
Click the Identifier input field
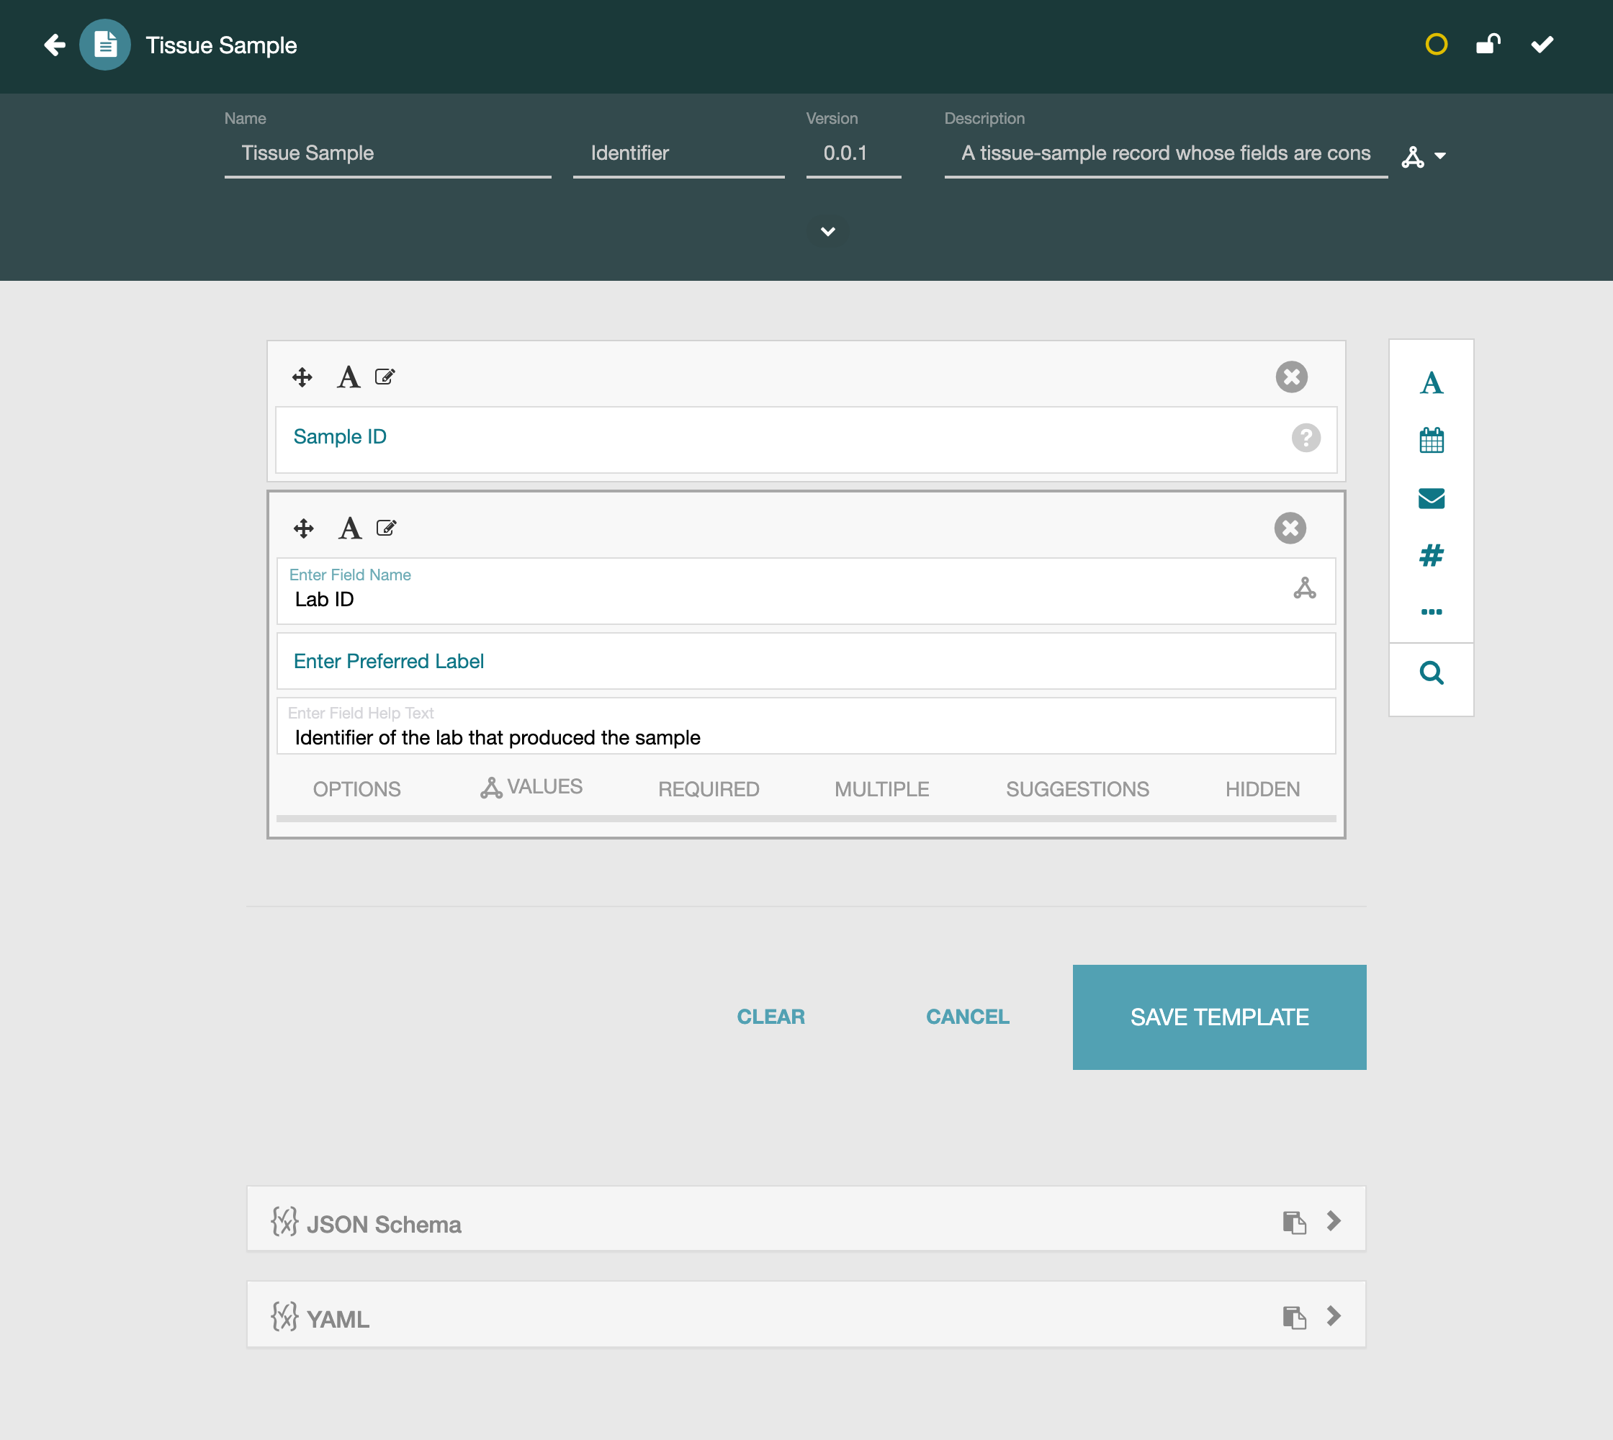coord(678,153)
